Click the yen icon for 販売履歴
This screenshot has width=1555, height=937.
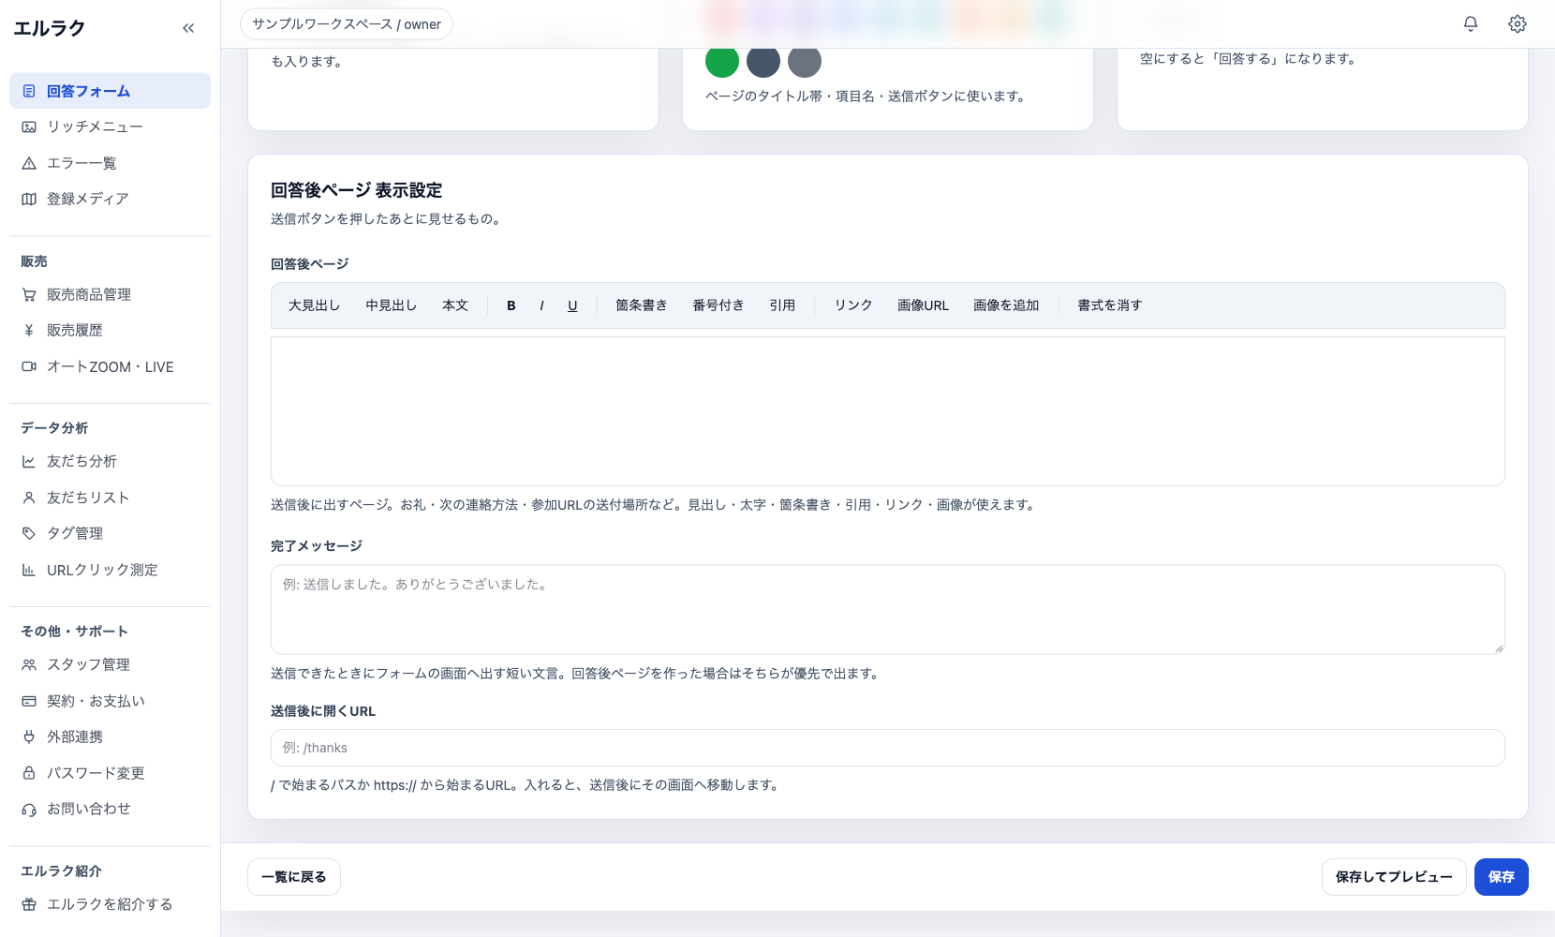click(29, 330)
